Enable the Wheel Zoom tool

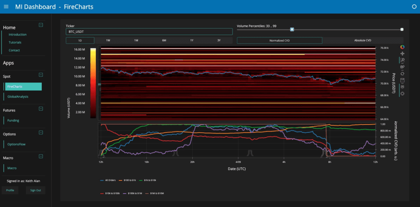coord(402,67)
